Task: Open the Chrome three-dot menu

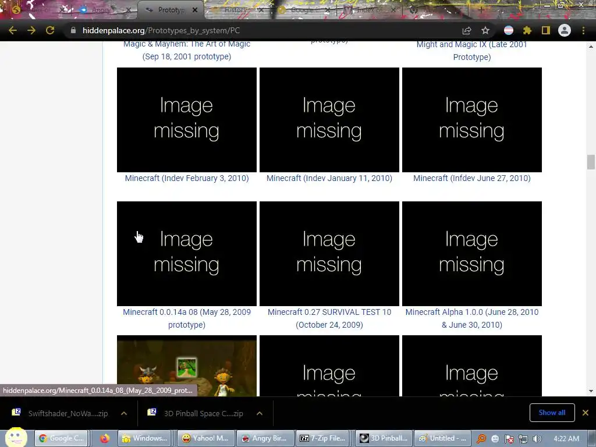Action: coord(583,30)
